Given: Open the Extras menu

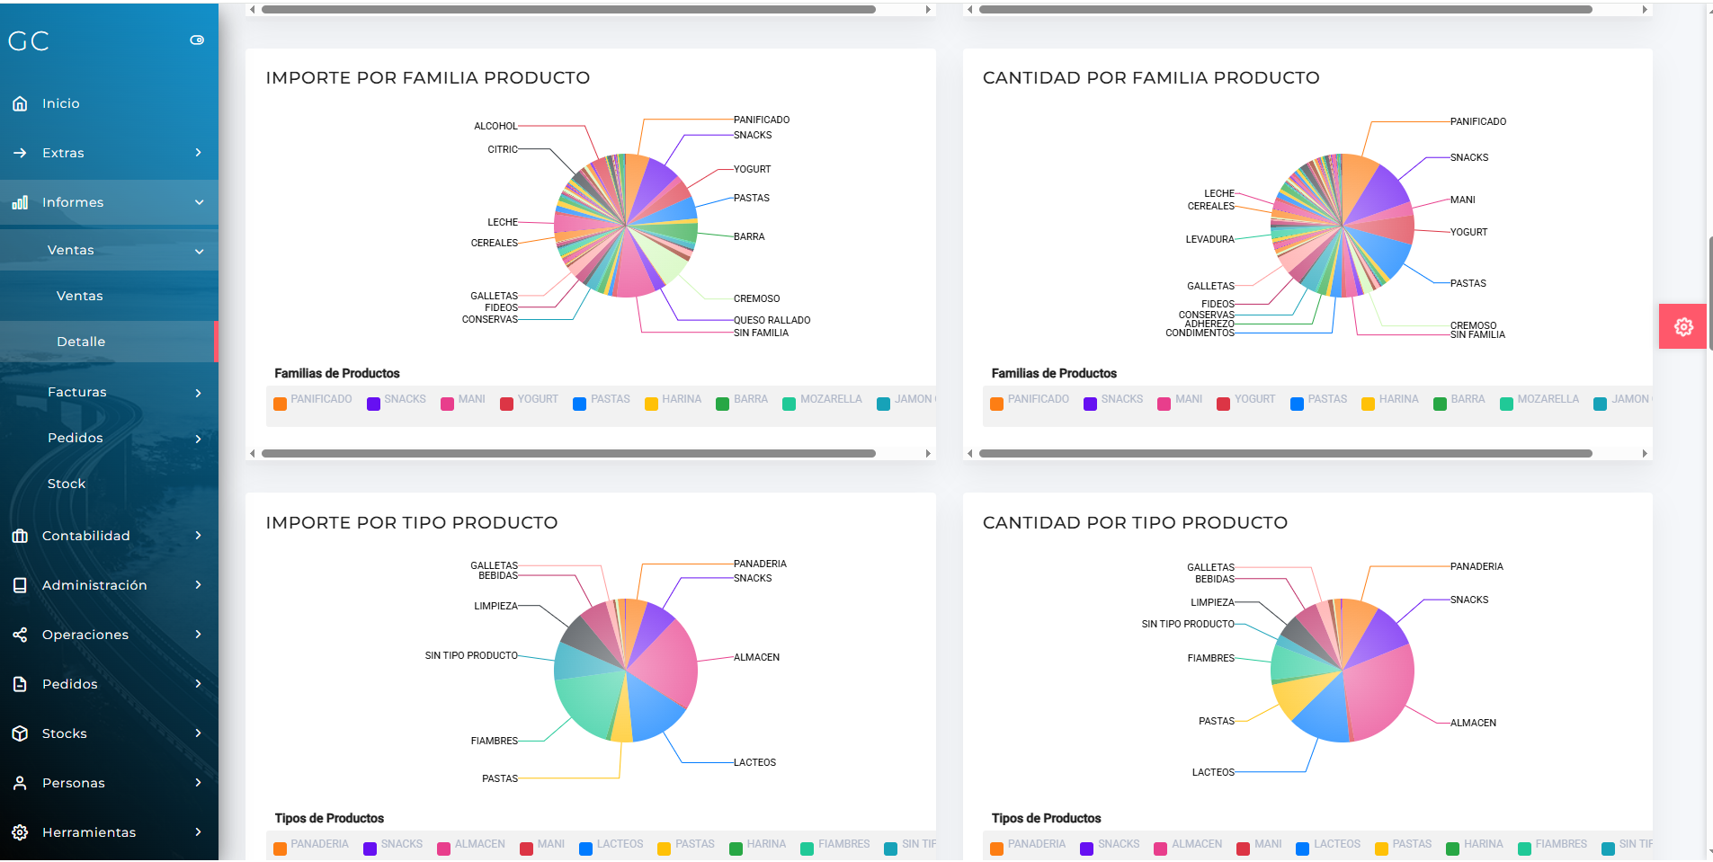Looking at the screenshot, I should tap(64, 152).
